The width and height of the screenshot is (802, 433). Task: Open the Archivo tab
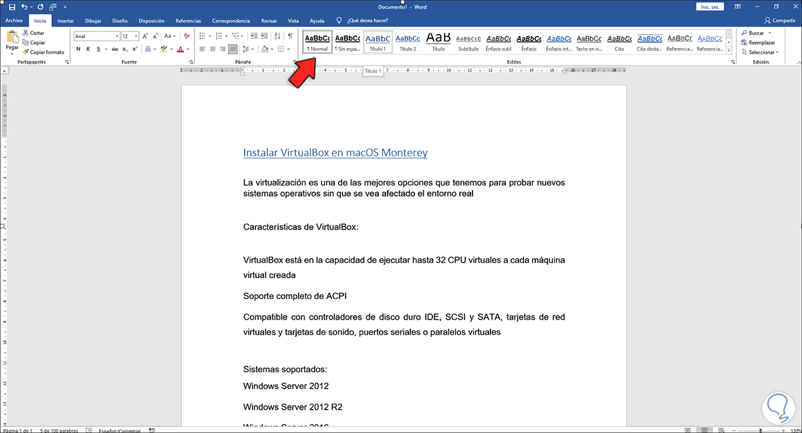(x=14, y=21)
